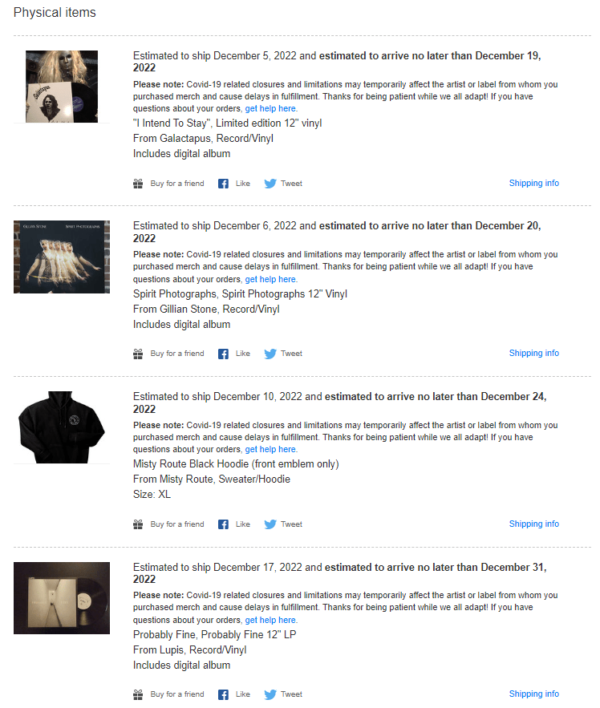Click gift icon for Spirit Photographs vinyl
600x708 pixels.
coord(138,354)
